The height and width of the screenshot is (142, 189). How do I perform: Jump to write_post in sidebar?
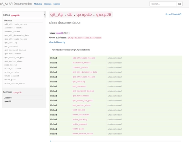coord(10,80)
